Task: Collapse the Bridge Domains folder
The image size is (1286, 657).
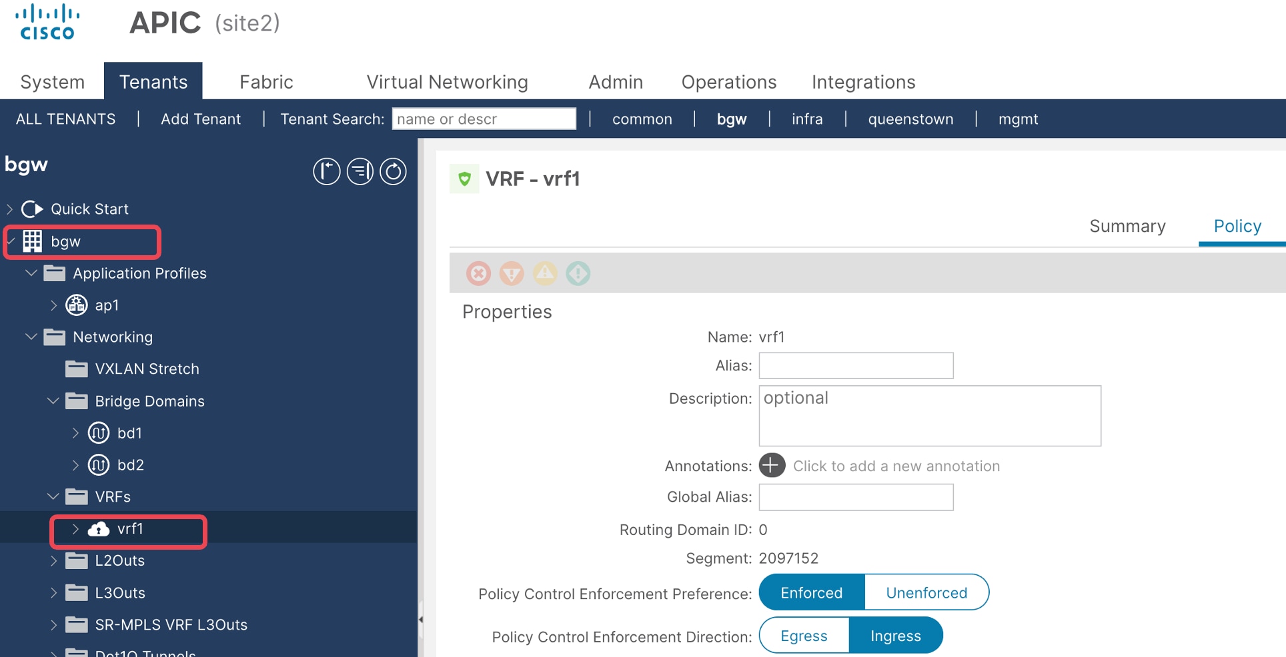Action: click(53, 401)
